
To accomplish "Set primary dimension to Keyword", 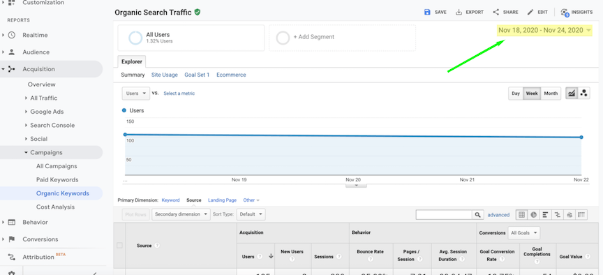I will point(171,200).
